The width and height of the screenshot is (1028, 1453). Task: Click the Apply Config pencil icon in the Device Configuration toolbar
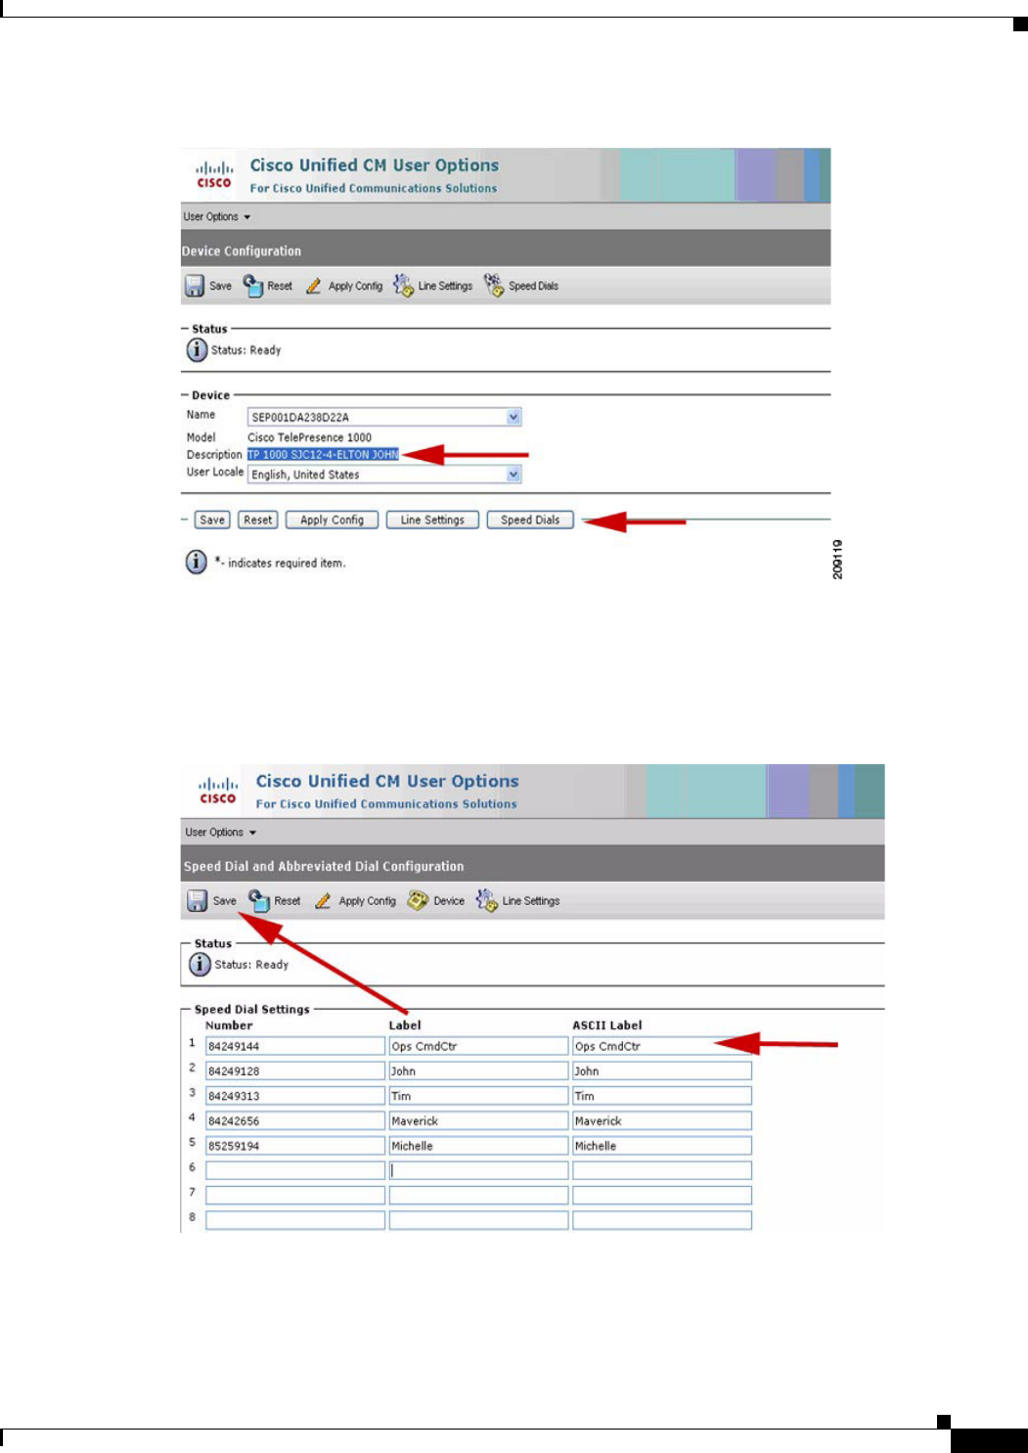click(313, 287)
